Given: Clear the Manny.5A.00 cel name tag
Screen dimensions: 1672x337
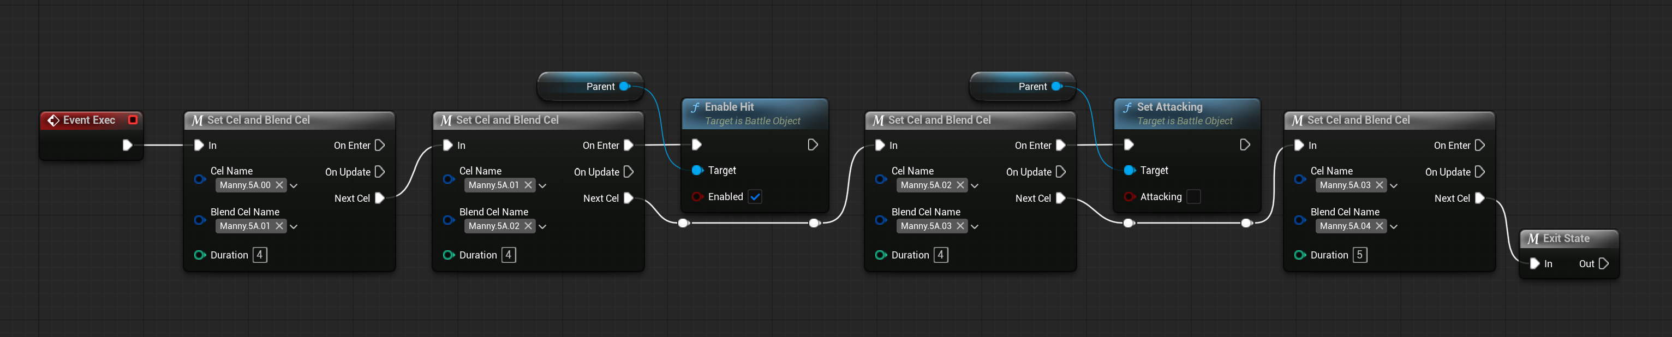Looking at the screenshot, I should [x=280, y=185].
